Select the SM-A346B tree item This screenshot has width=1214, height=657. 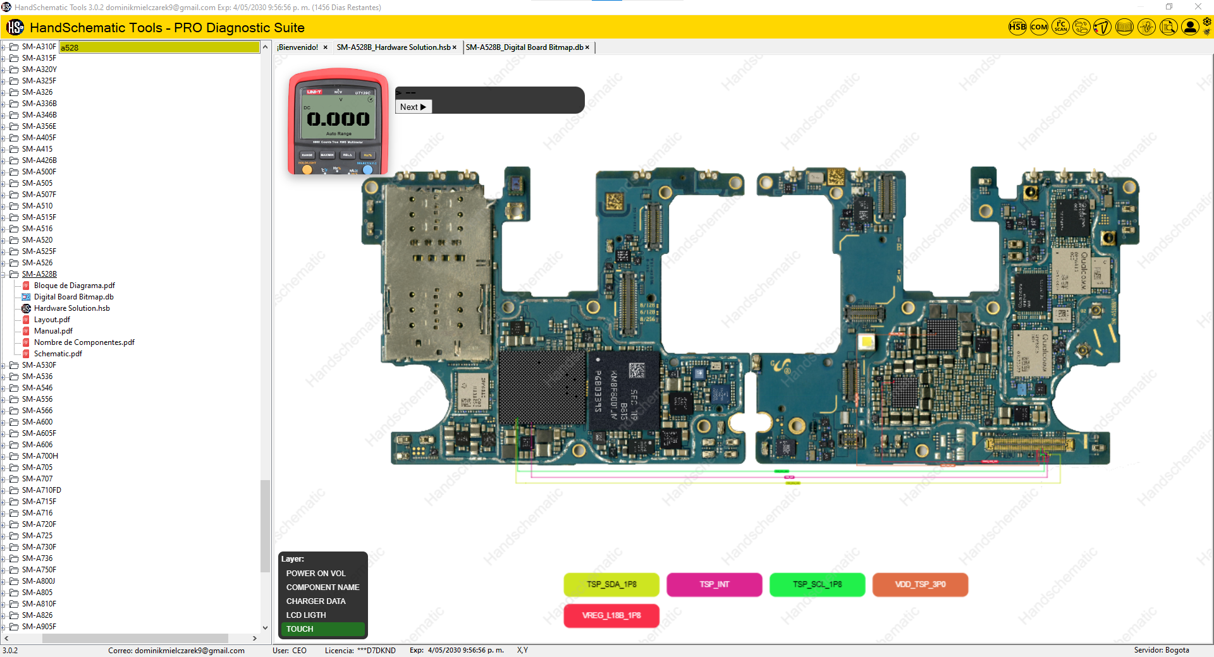[x=39, y=115]
